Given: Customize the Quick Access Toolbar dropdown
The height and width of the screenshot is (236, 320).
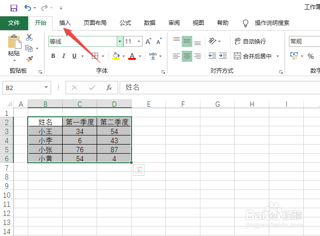Looking at the screenshot, I should coord(61,8).
